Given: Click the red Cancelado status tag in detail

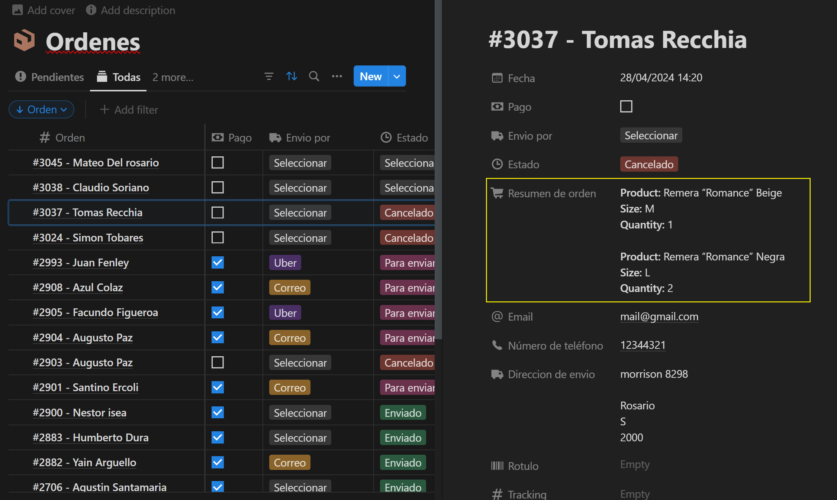Looking at the screenshot, I should [648, 164].
